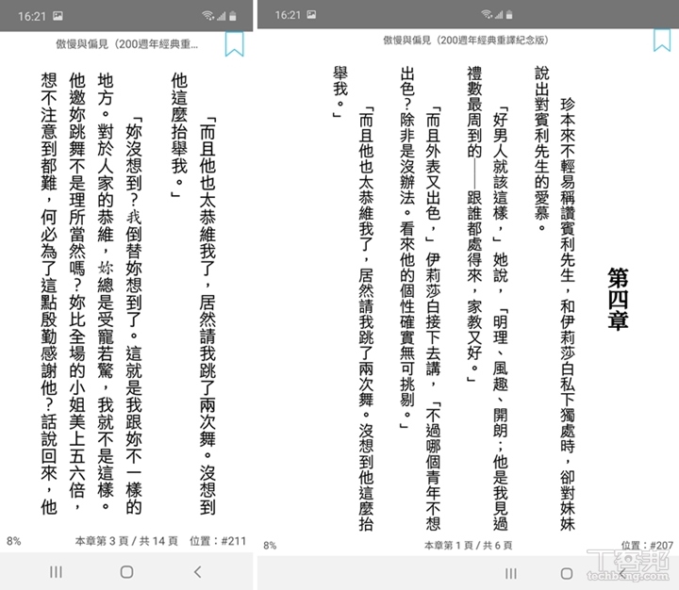679x590 pixels.
Task: Tap the 位置：#207 location label
Action: (647, 545)
